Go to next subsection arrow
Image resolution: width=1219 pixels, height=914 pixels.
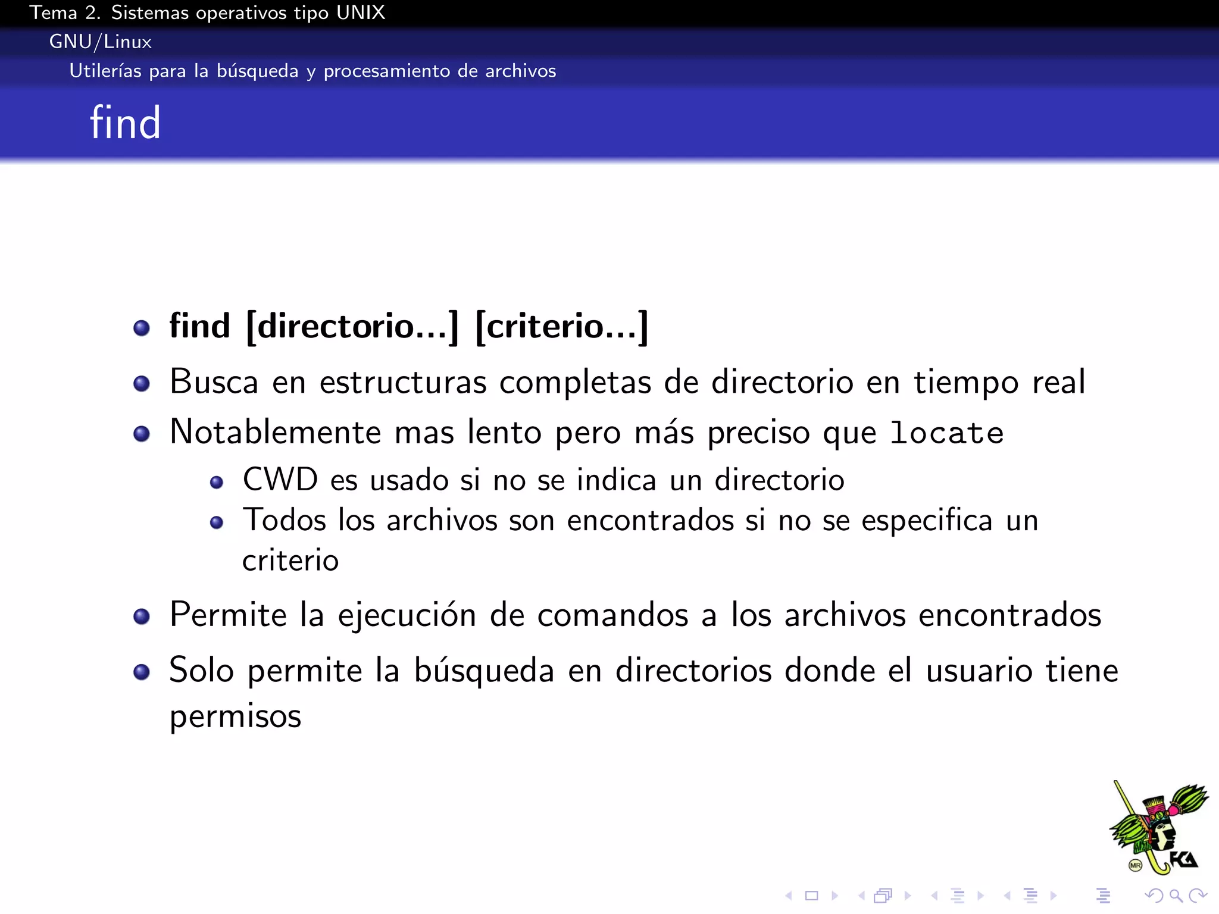click(x=980, y=896)
